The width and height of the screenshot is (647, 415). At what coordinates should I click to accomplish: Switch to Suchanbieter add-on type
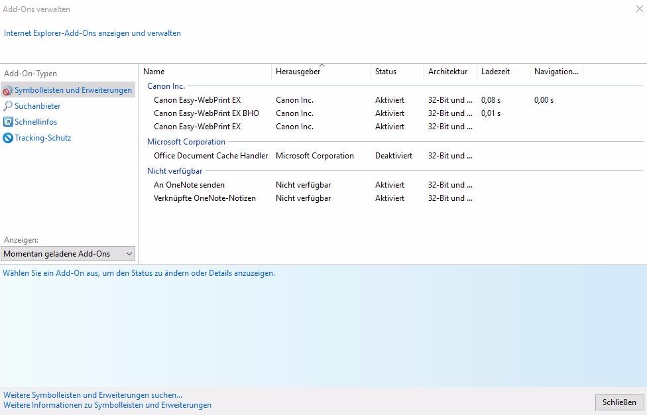(x=38, y=106)
